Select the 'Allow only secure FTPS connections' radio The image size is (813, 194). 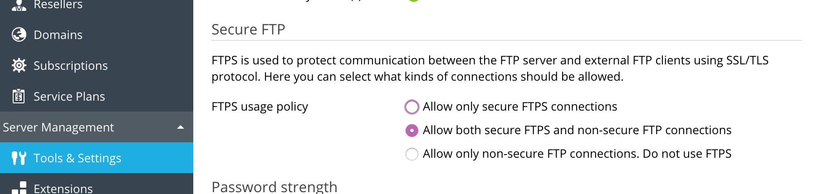coord(411,107)
